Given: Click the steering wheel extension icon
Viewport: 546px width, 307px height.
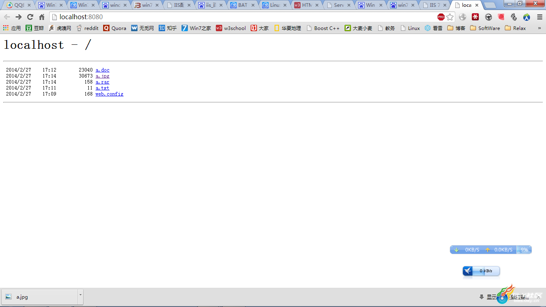Looking at the screenshot, I should point(488,17).
